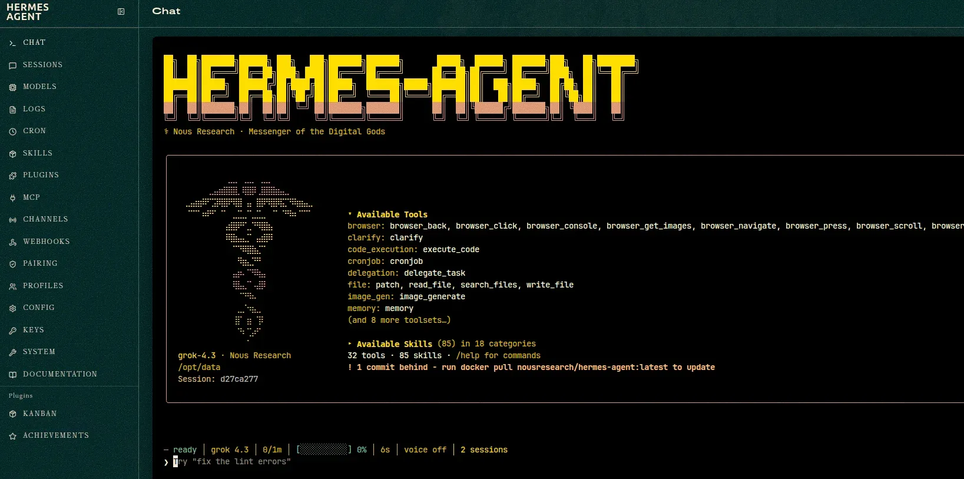964x479 pixels.
Task: Click the 'search_files' tool name
Action: pos(489,285)
